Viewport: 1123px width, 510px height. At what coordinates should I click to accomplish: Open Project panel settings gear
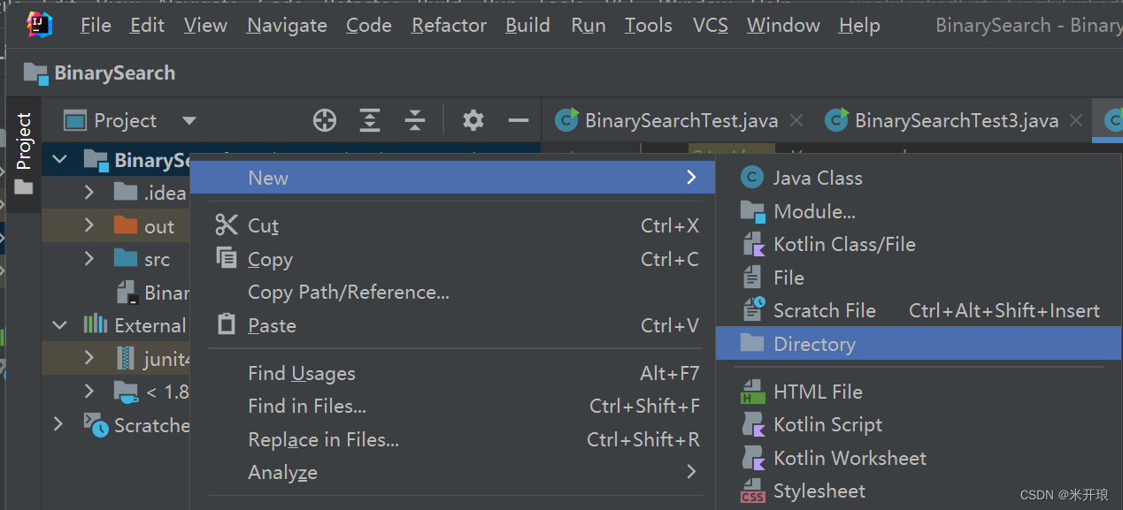pos(473,120)
